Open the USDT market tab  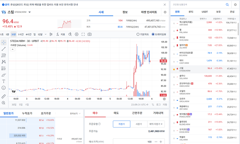[x=205, y=12]
